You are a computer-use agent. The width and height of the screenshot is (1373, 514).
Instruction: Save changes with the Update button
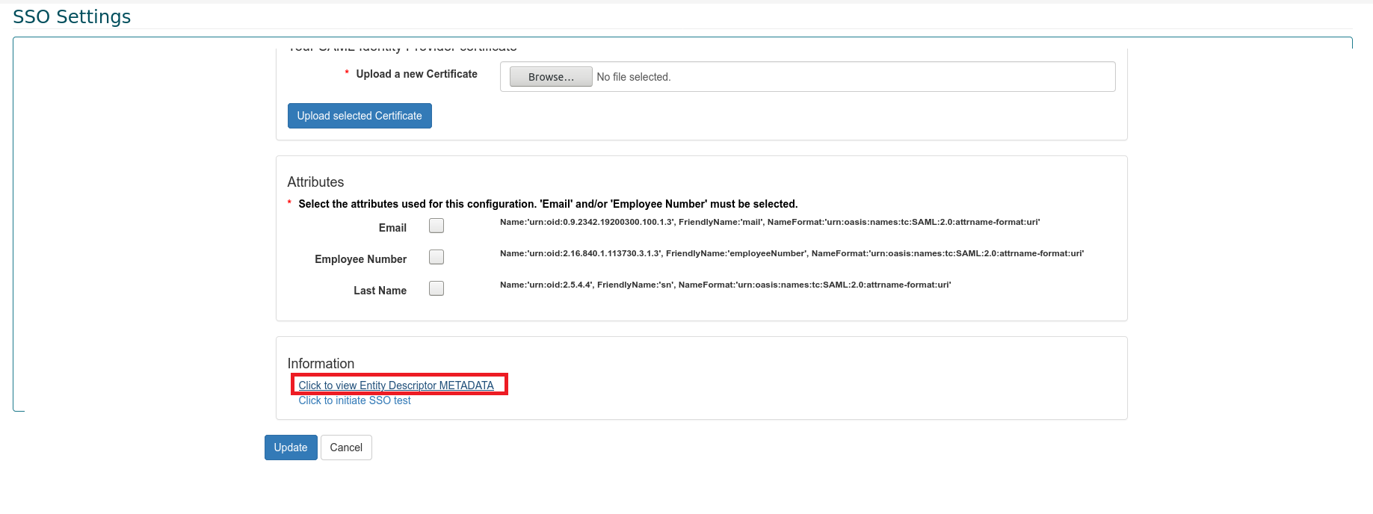click(291, 448)
